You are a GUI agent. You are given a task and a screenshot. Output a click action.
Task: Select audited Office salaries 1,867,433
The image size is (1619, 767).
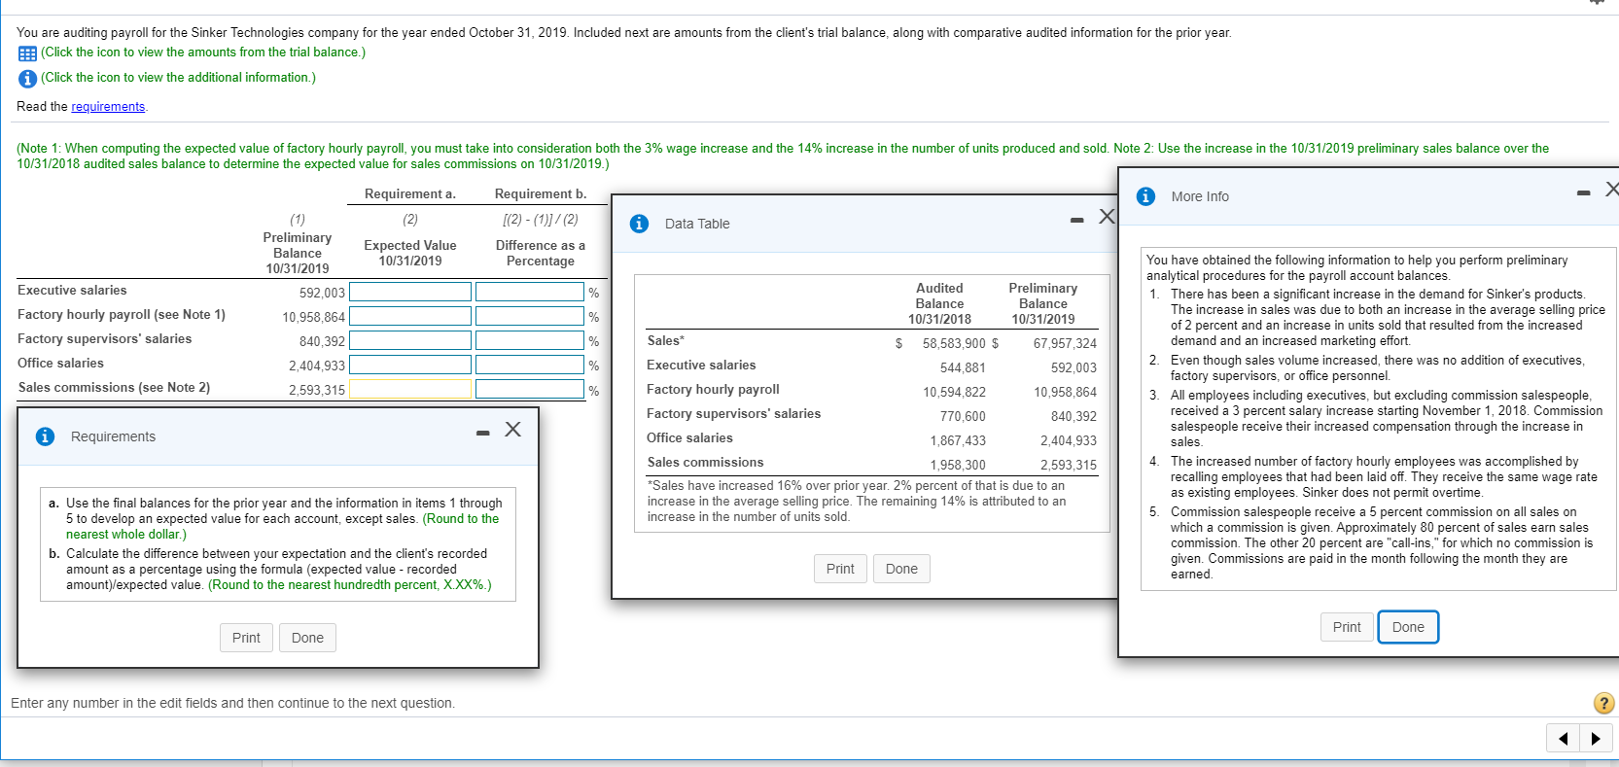coord(958,440)
